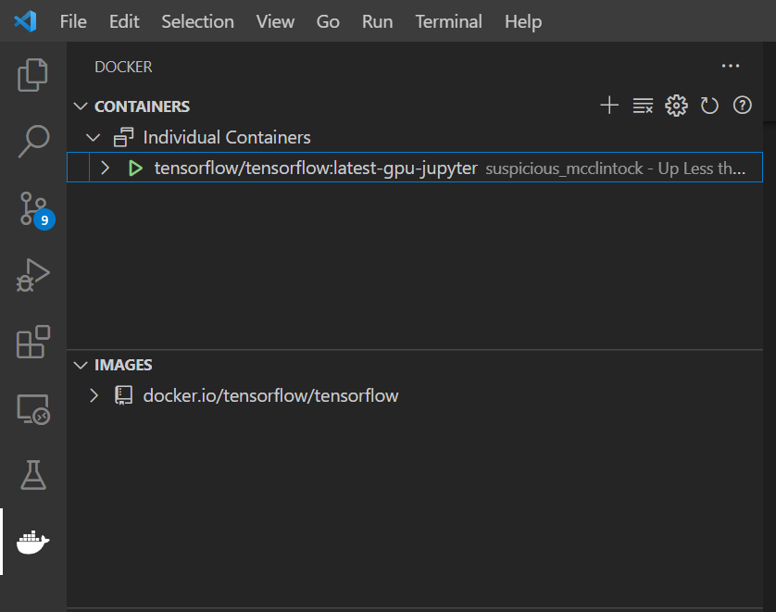This screenshot has height=612, width=776.
Task: Click the plus icon in Containers header
Action: tap(609, 106)
